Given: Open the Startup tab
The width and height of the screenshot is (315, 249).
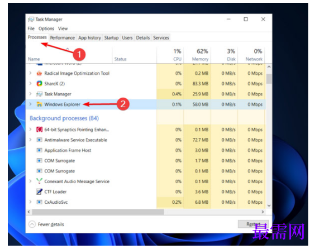Looking at the screenshot, I should click(x=111, y=38).
